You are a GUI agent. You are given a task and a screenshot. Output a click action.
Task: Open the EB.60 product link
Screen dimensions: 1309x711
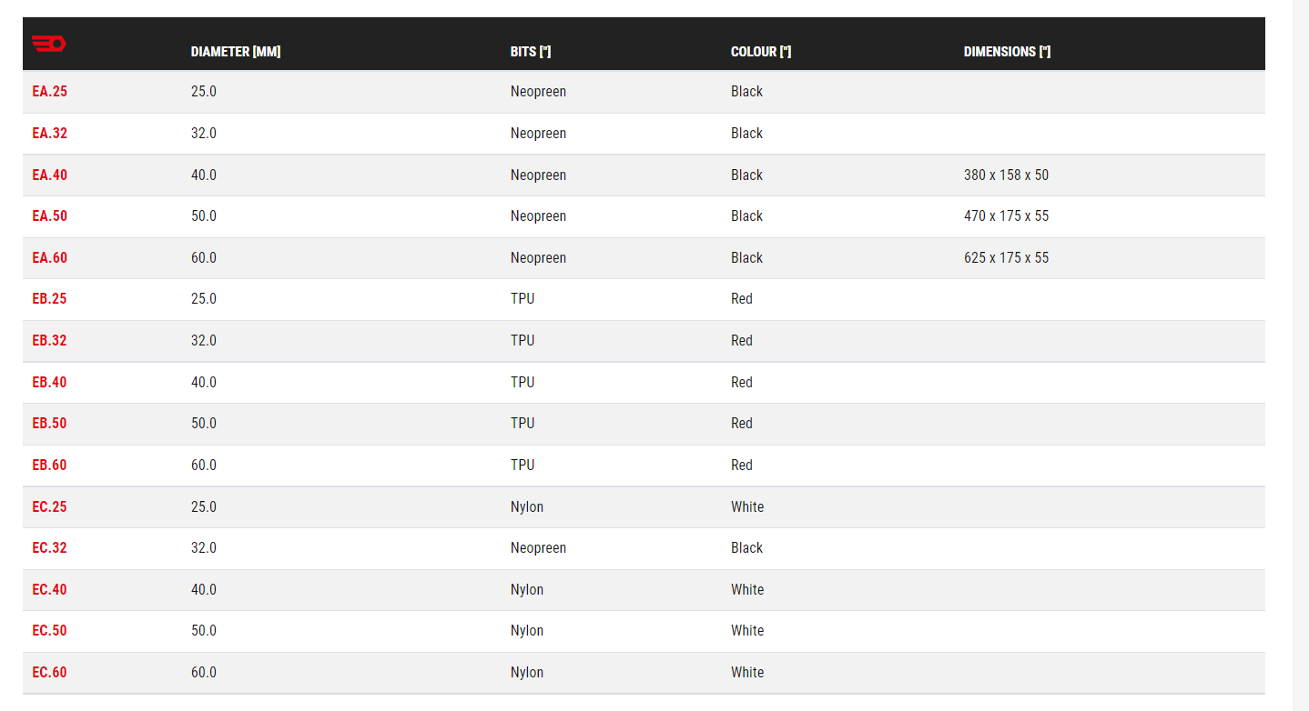pos(49,466)
